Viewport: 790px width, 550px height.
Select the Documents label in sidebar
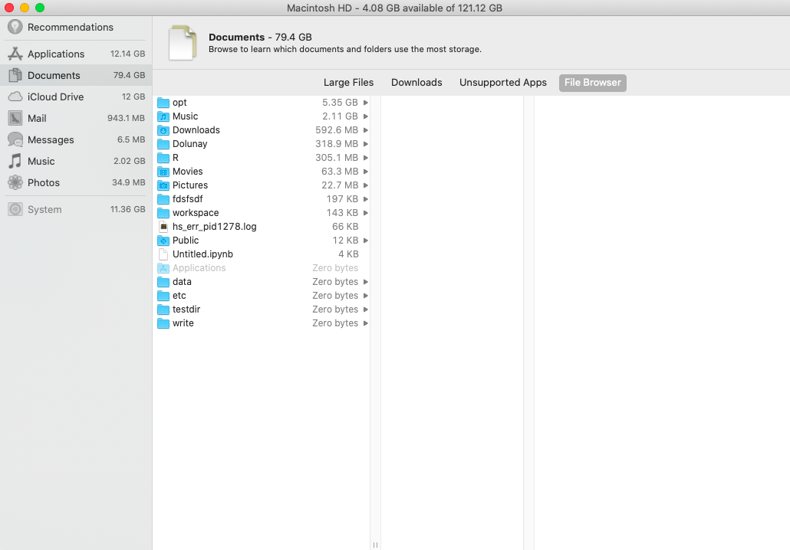[x=54, y=76]
